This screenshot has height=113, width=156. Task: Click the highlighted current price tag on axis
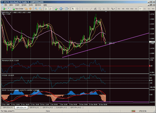tap(152, 42)
